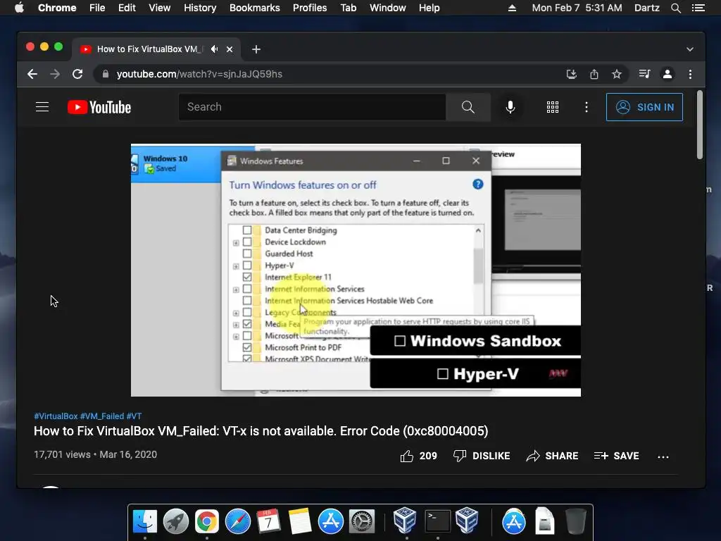721x541 pixels.
Task: Open the File menu
Action: 97,8
